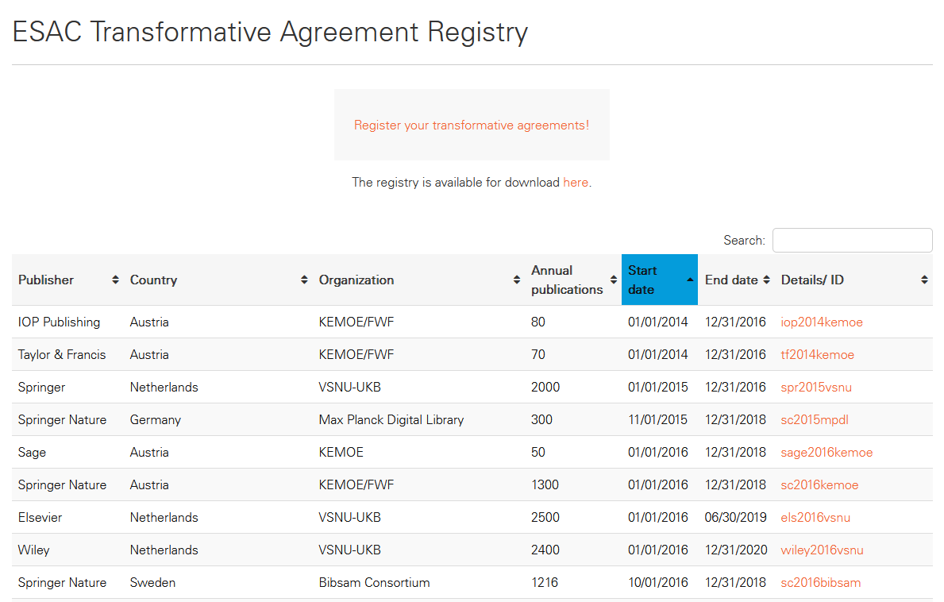Viewport: 944px width, 602px height.
Task: Open sc2015mpdl agreement link
Action: 815,420
